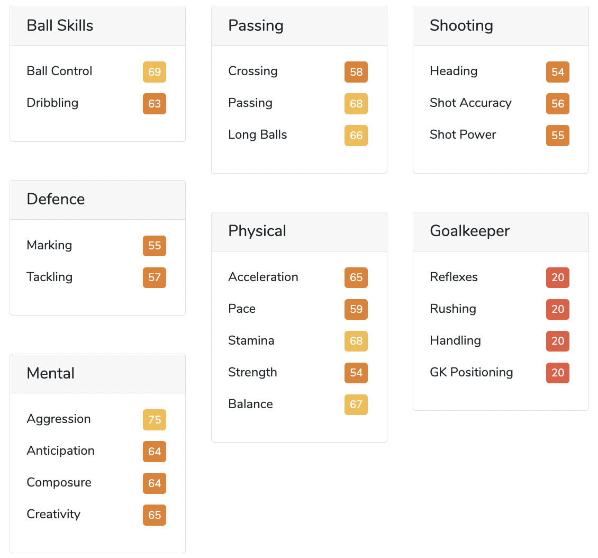Image resolution: width=598 pixels, height=558 pixels.
Task: Click the Ball Control 69 rating badge
Action: tap(155, 71)
